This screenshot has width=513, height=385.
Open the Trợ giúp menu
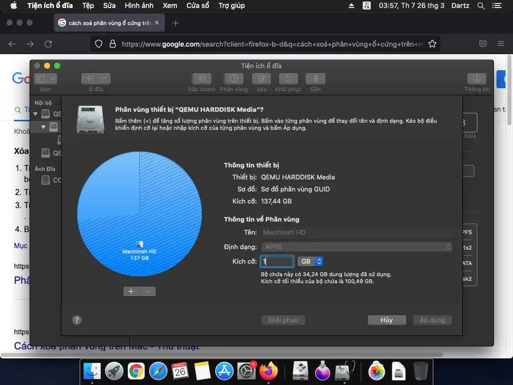pyautogui.click(x=231, y=6)
